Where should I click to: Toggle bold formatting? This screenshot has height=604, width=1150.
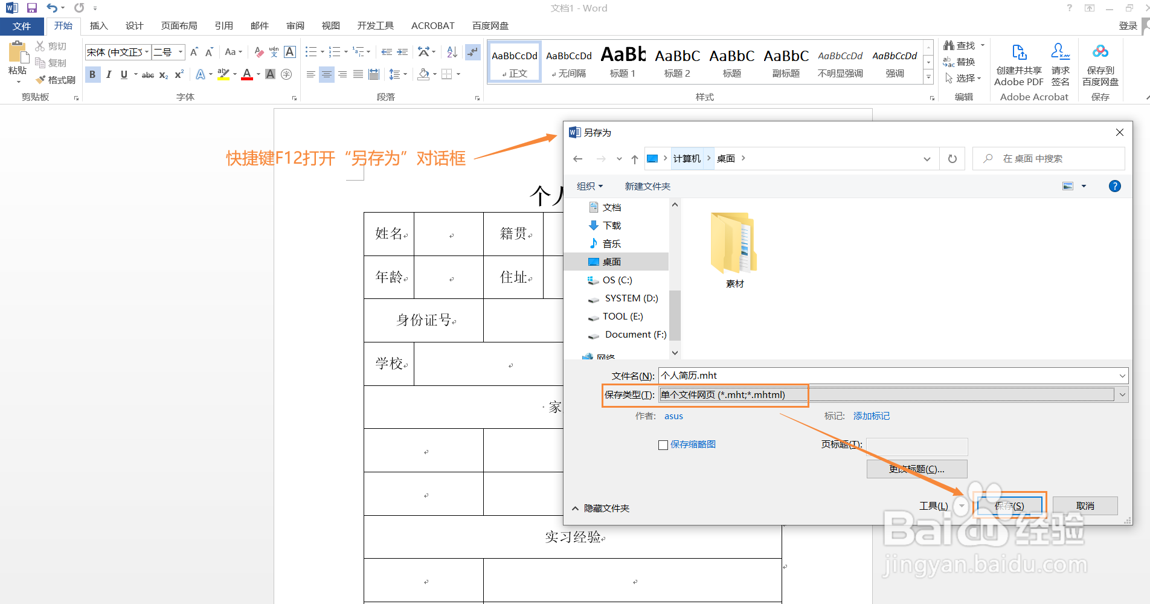tap(92, 74)
